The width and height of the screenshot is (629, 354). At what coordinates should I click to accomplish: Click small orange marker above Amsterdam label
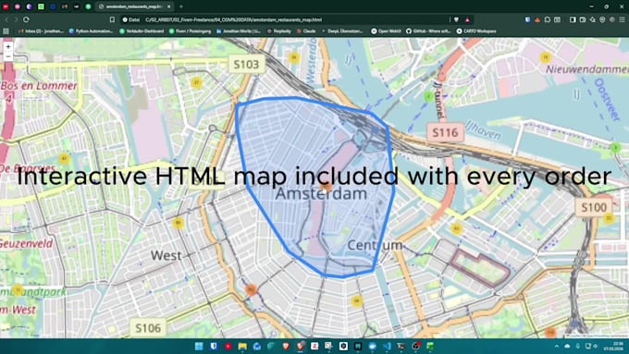[x=327, y=187]
